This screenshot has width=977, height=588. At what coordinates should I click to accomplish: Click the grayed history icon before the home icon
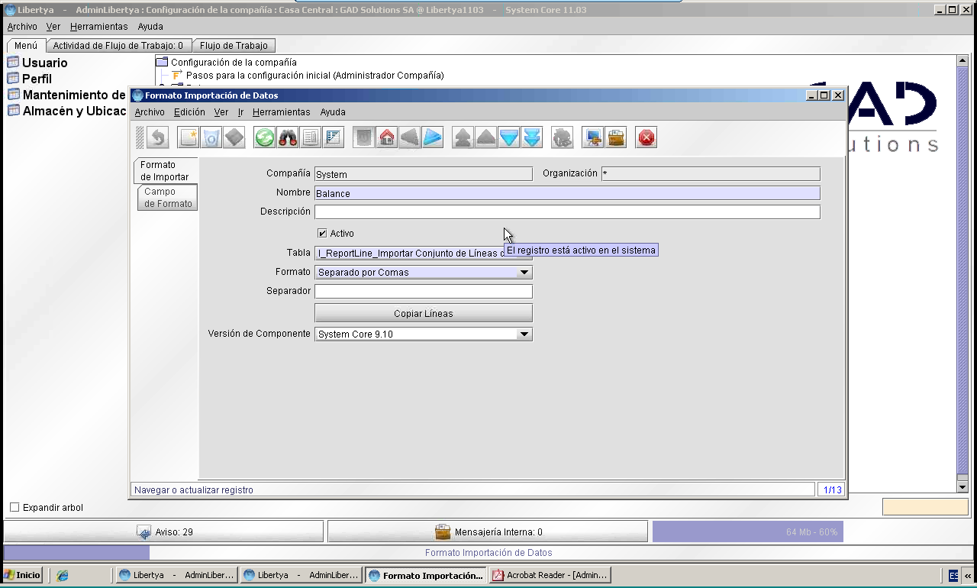click(364, 137)
